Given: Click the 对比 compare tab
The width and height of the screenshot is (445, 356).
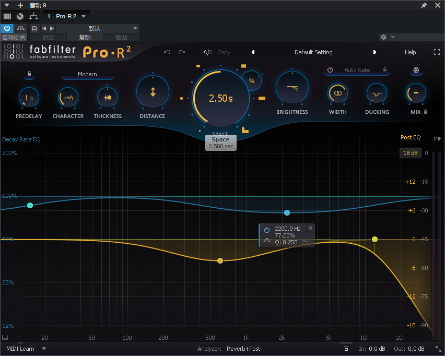Looking at the screenshot, I should coord(48,38).
